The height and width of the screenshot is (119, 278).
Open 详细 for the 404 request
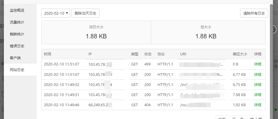257,105
